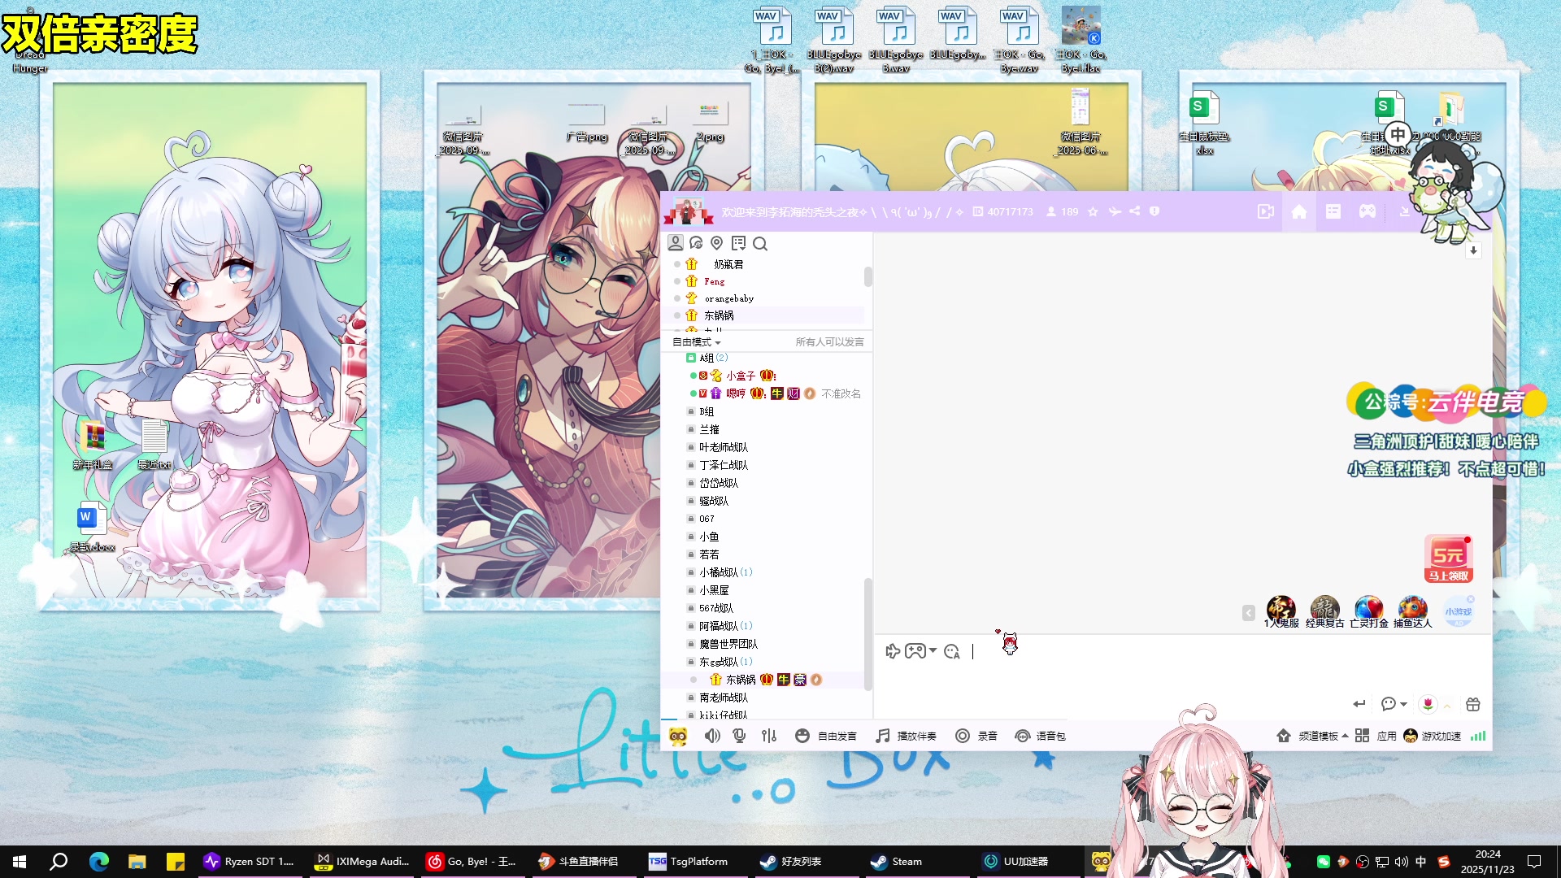Open the 自由模式 dropdown
The image size is (1561, 878).
695,341
